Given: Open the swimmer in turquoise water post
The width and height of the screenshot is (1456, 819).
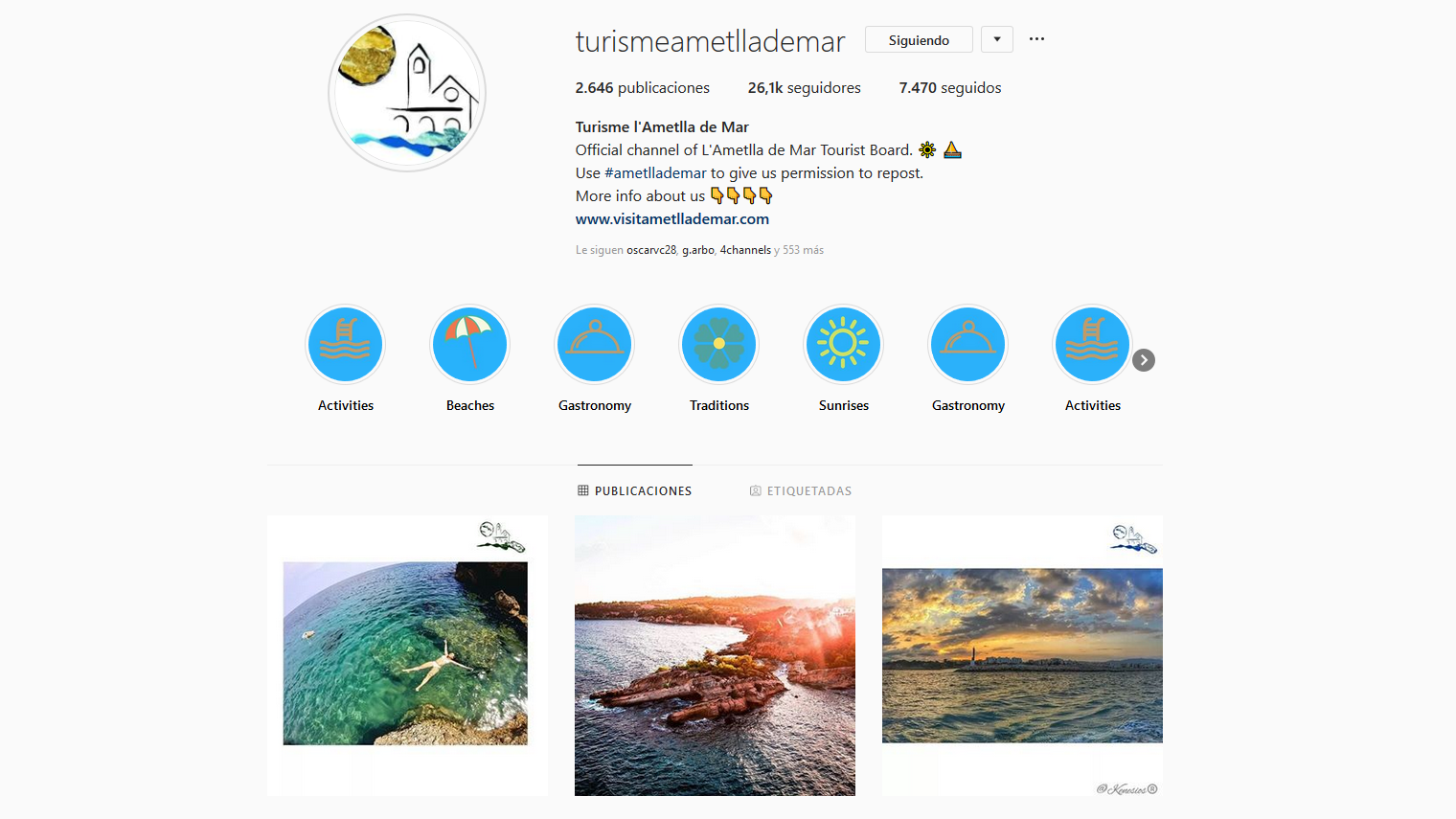Looking at the screenshot, I should [407, 655].
